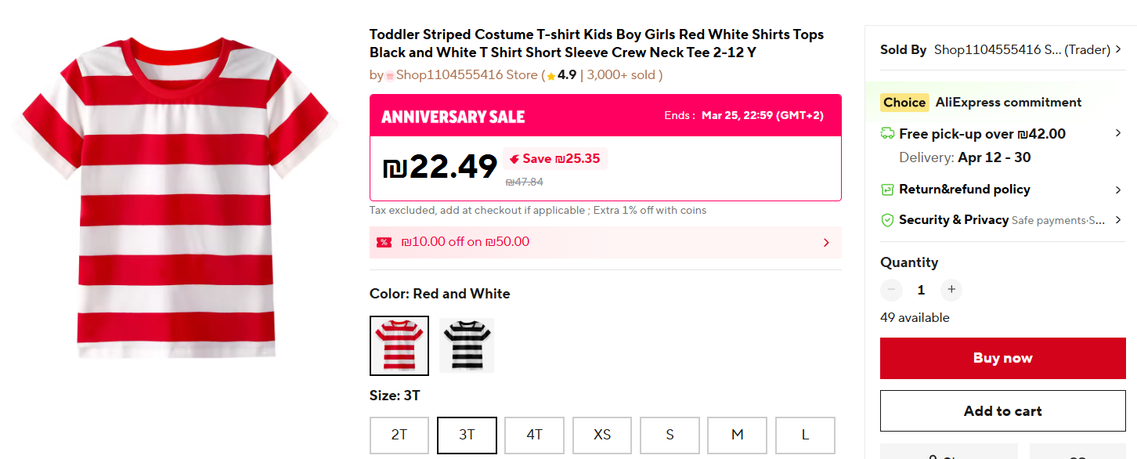Select the red and white shirt swatch
The height and width of the screenshot is (459, 1137).
pyautogui.click(x=399, y=345)
